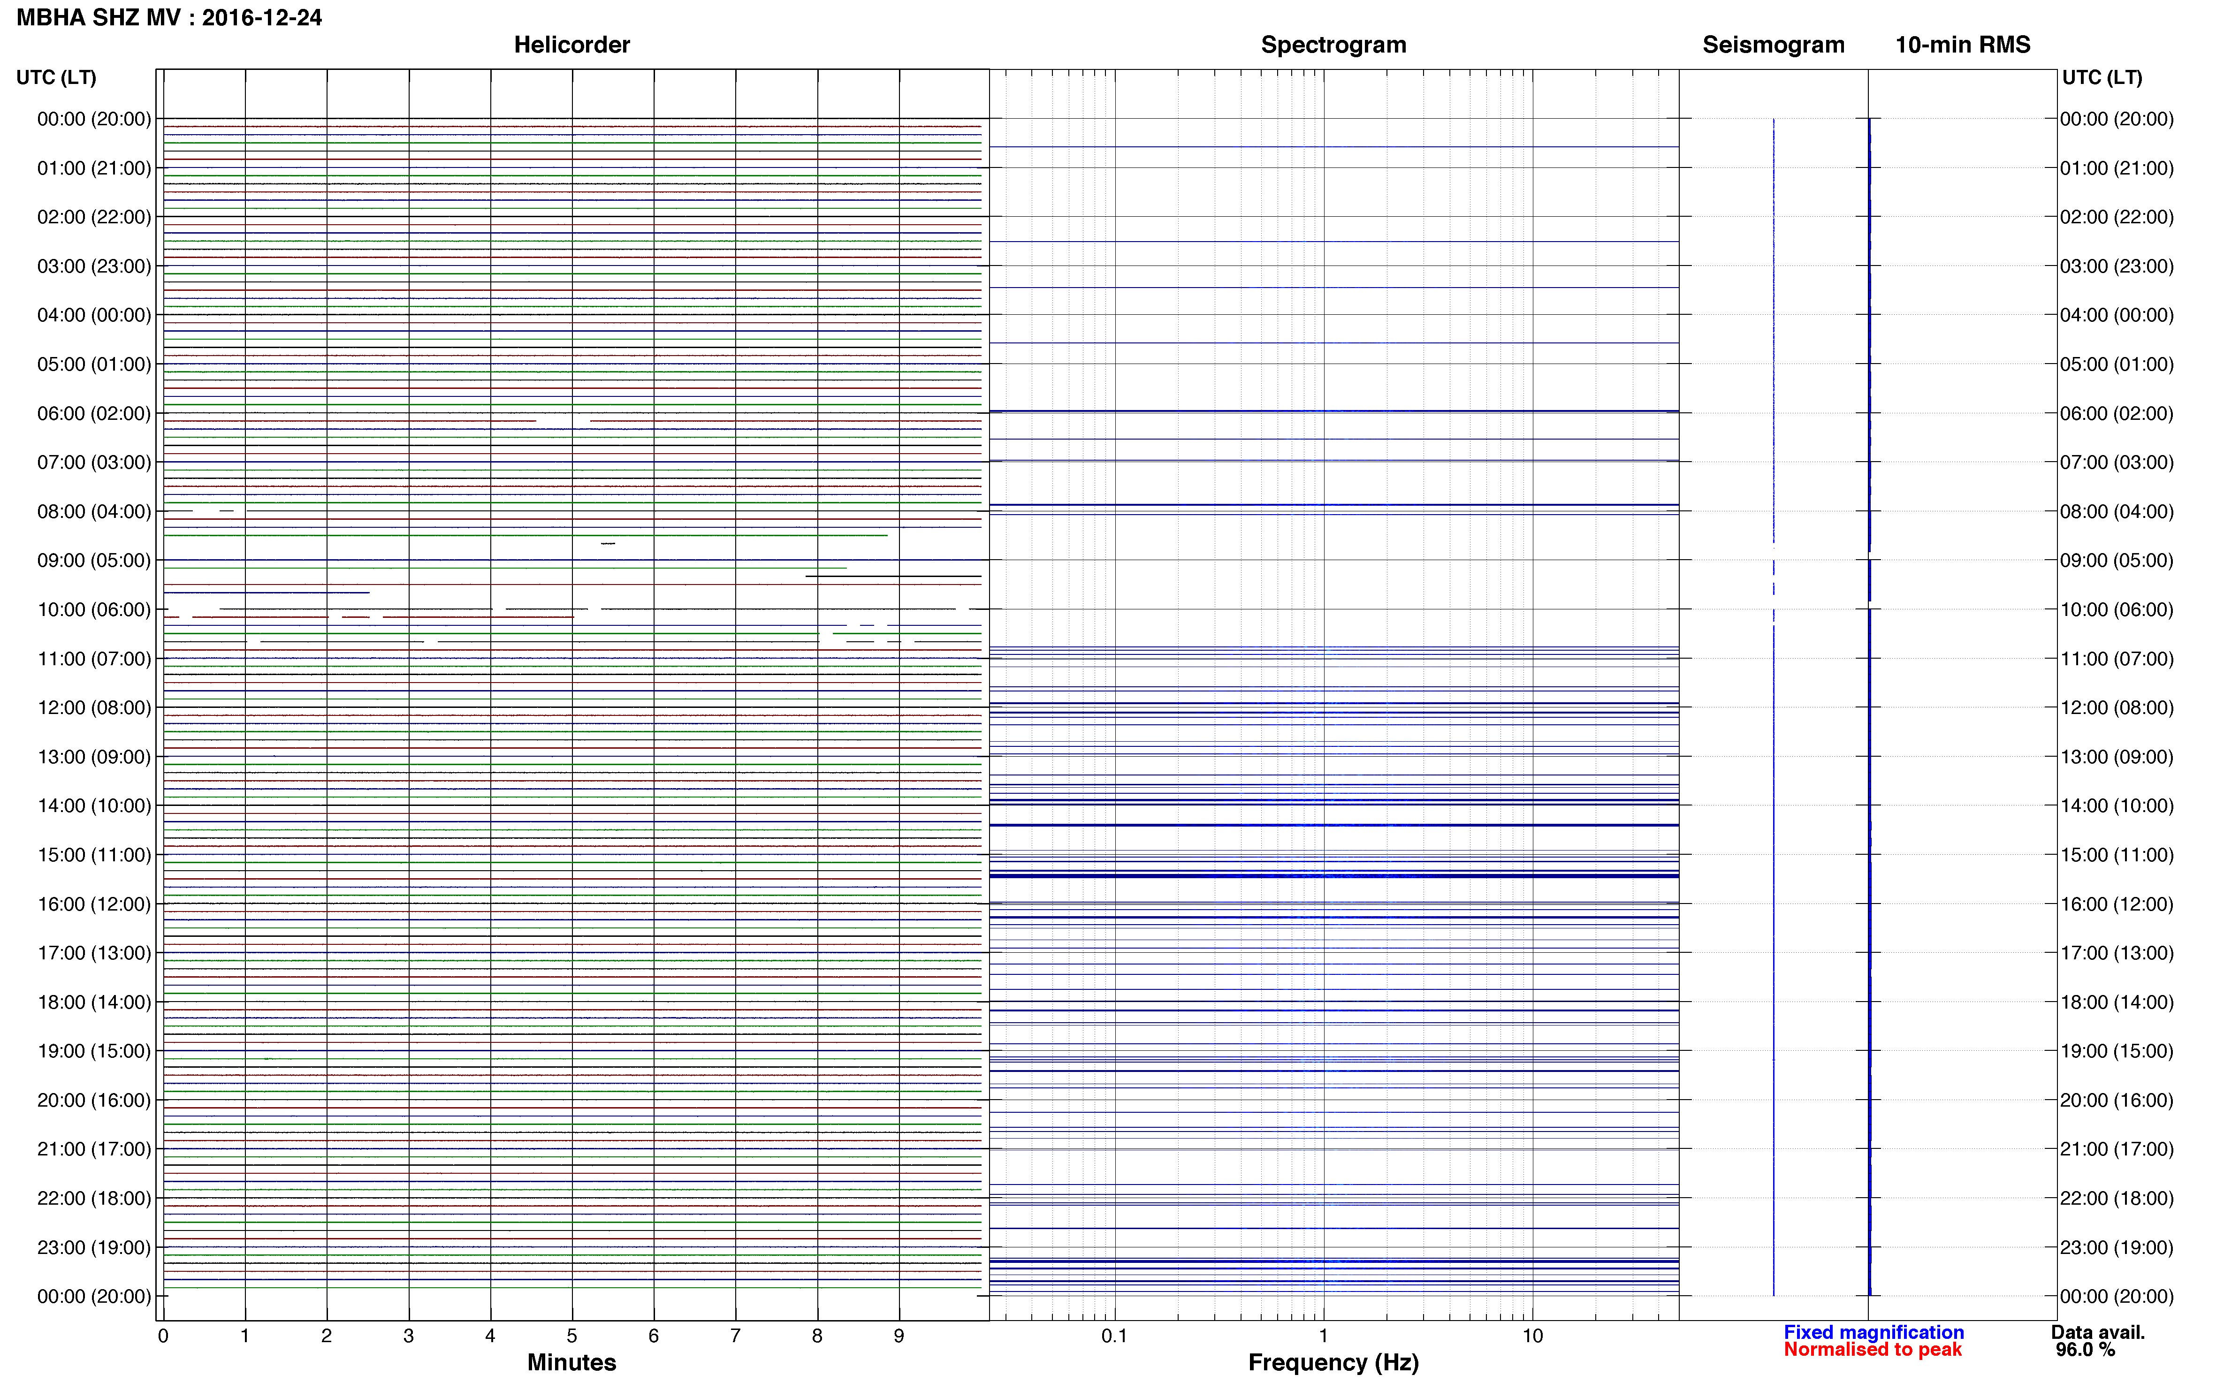Click right-axis time label "19:00 (15:00)"

click(x=2117, y=1051)
